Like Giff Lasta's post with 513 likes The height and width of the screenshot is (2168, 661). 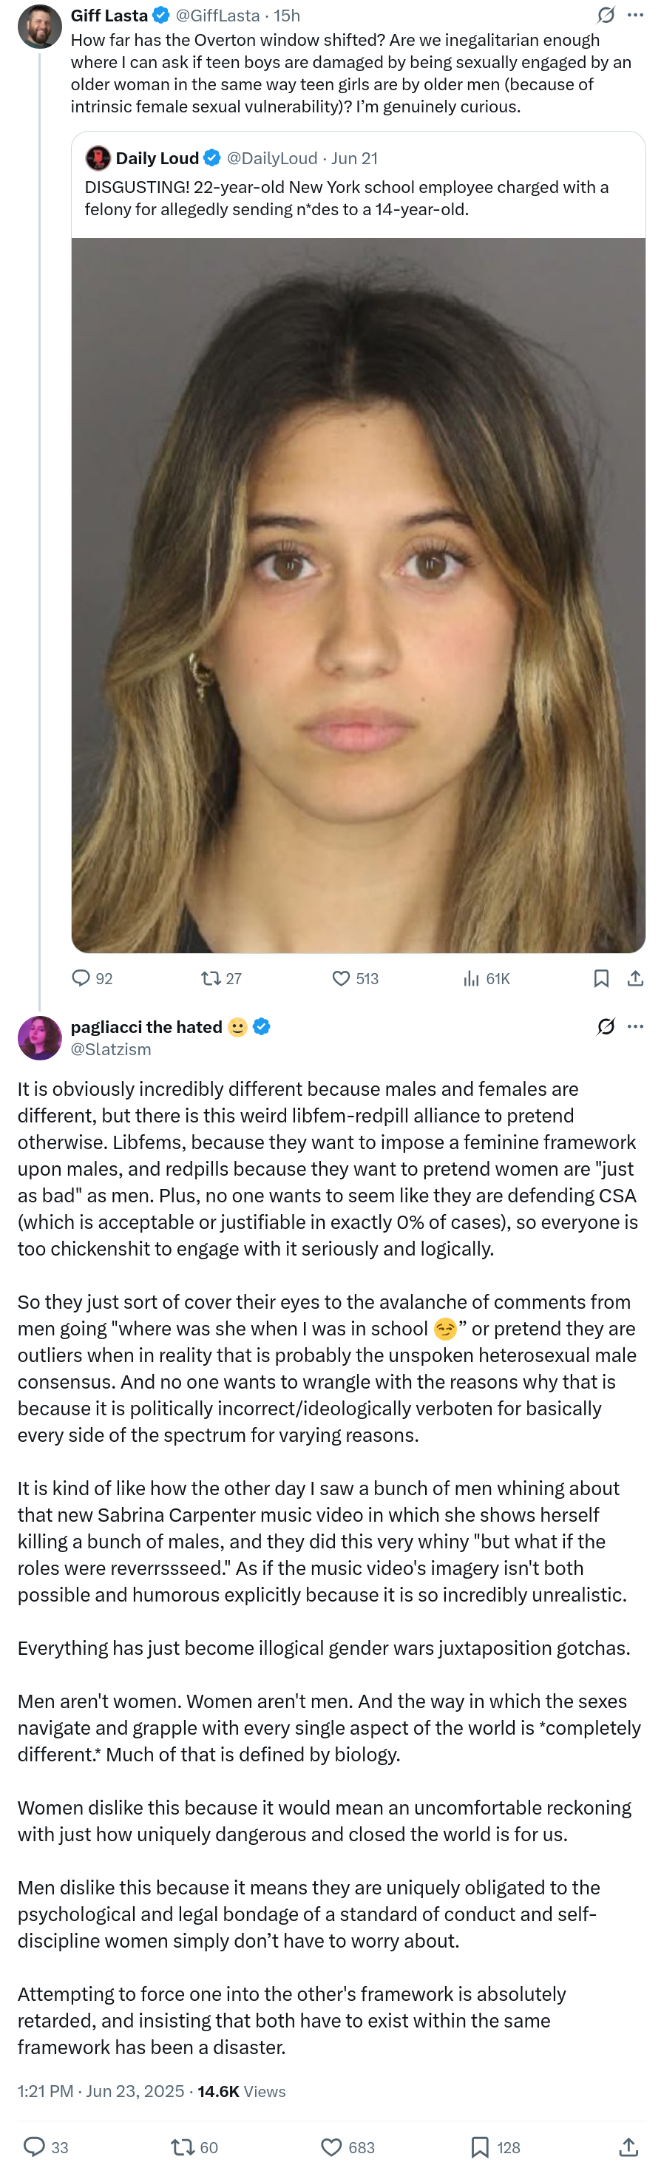pos(341,978)
